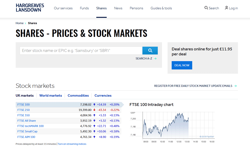Screen dimensions: 250x152
Task: Open the Pensions menu
Action: (x=136, y=8)
